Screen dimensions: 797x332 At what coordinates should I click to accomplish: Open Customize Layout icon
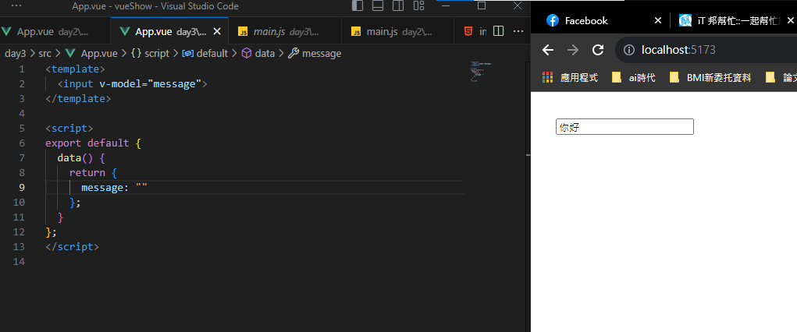click(419, 6)
